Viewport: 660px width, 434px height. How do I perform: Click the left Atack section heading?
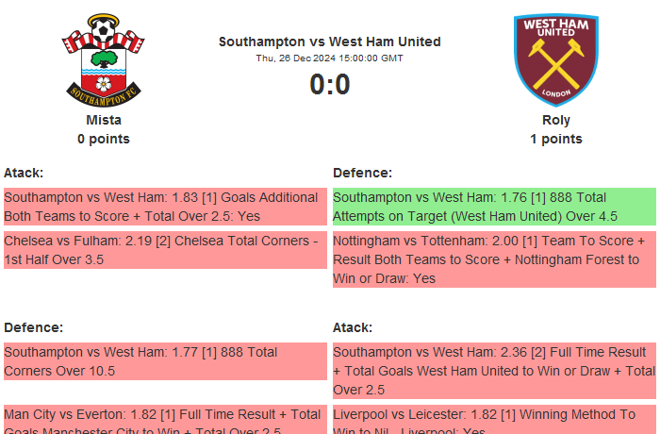24,173
